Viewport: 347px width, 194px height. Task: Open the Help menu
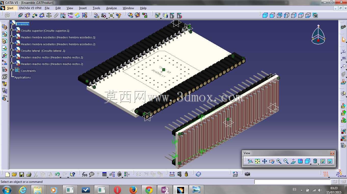[143, 8]
